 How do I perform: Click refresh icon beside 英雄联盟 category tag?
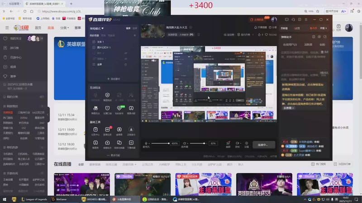[x=199, y=35]
